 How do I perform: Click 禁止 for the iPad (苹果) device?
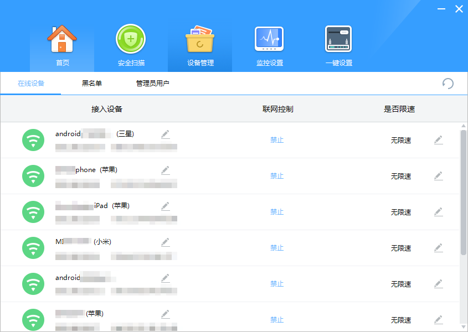[277, 212]
